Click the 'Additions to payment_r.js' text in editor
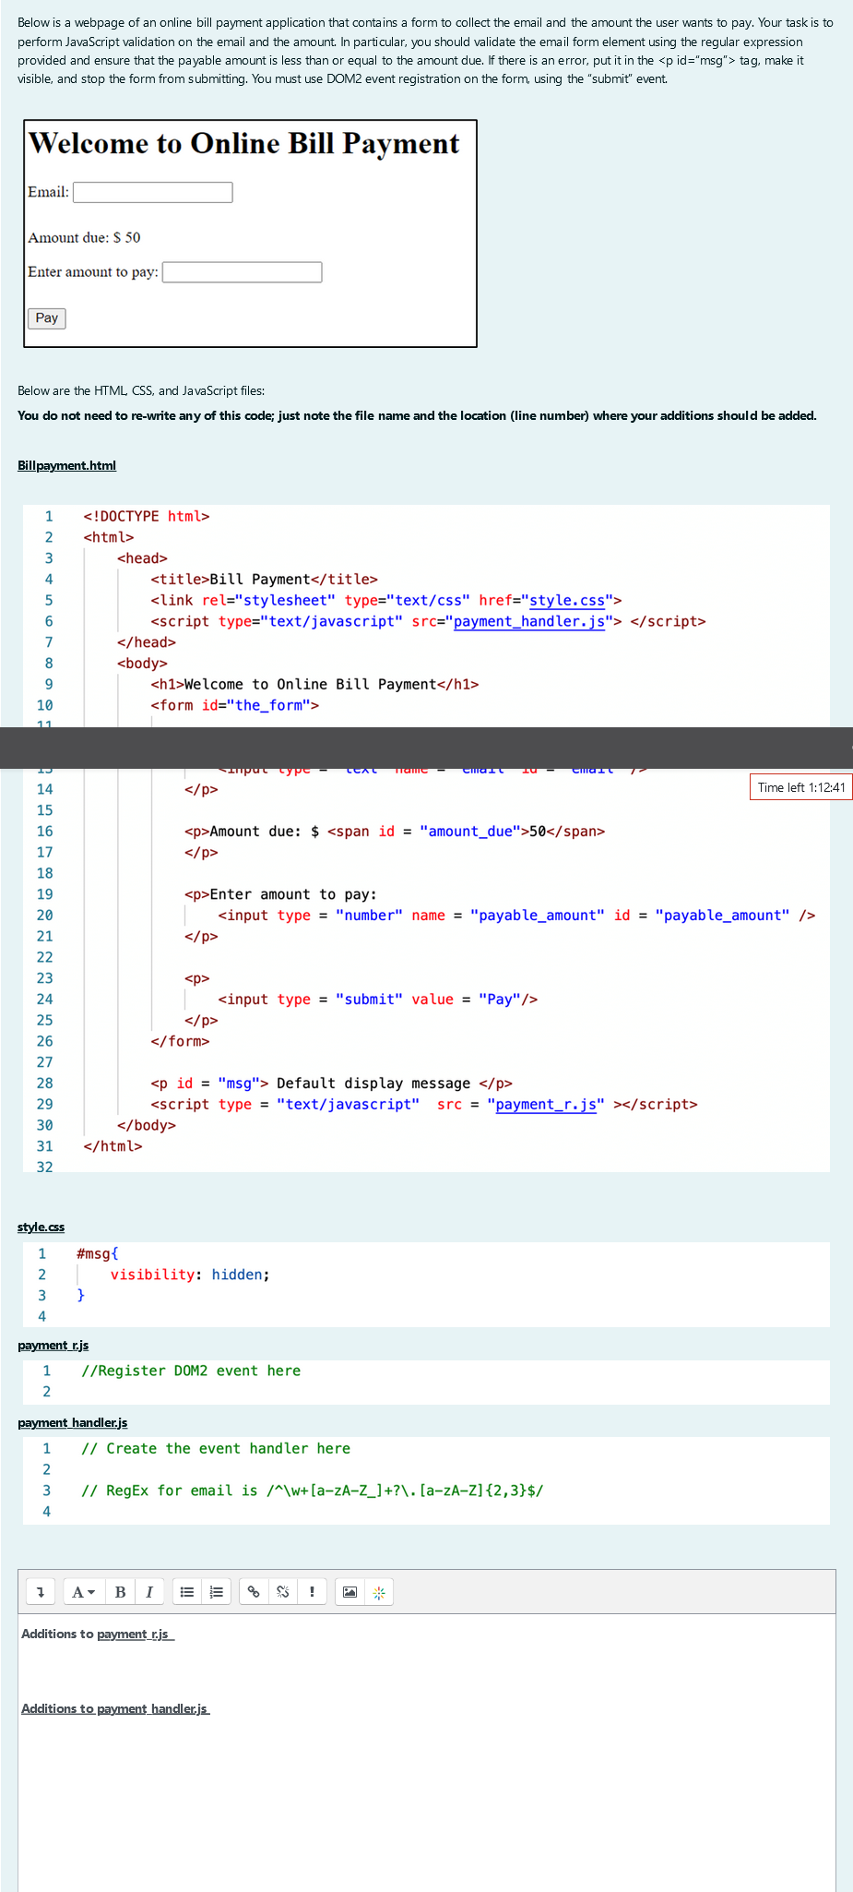 click(98, 1634)
